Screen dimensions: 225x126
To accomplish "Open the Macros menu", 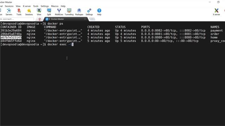I will 55,6.
